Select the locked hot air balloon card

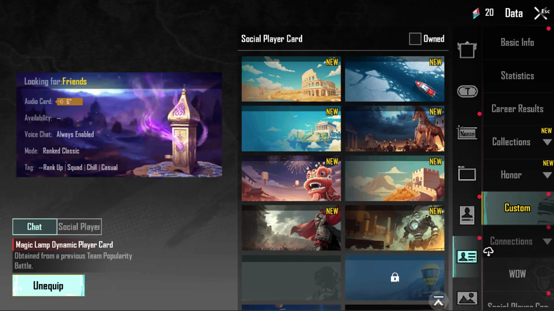(394, 278)
